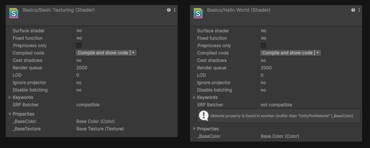The height and width of the screenshot is (148, 370).
Task: Click the SRP Batcher warning exclamation icon
Action: (204, 116)
